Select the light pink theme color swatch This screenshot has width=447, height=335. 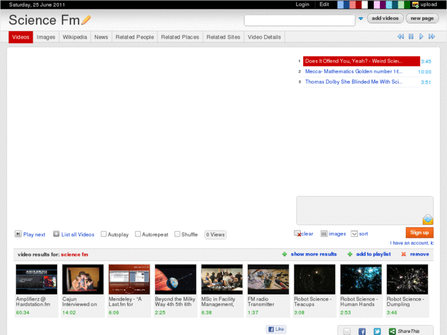click(377, 4)
